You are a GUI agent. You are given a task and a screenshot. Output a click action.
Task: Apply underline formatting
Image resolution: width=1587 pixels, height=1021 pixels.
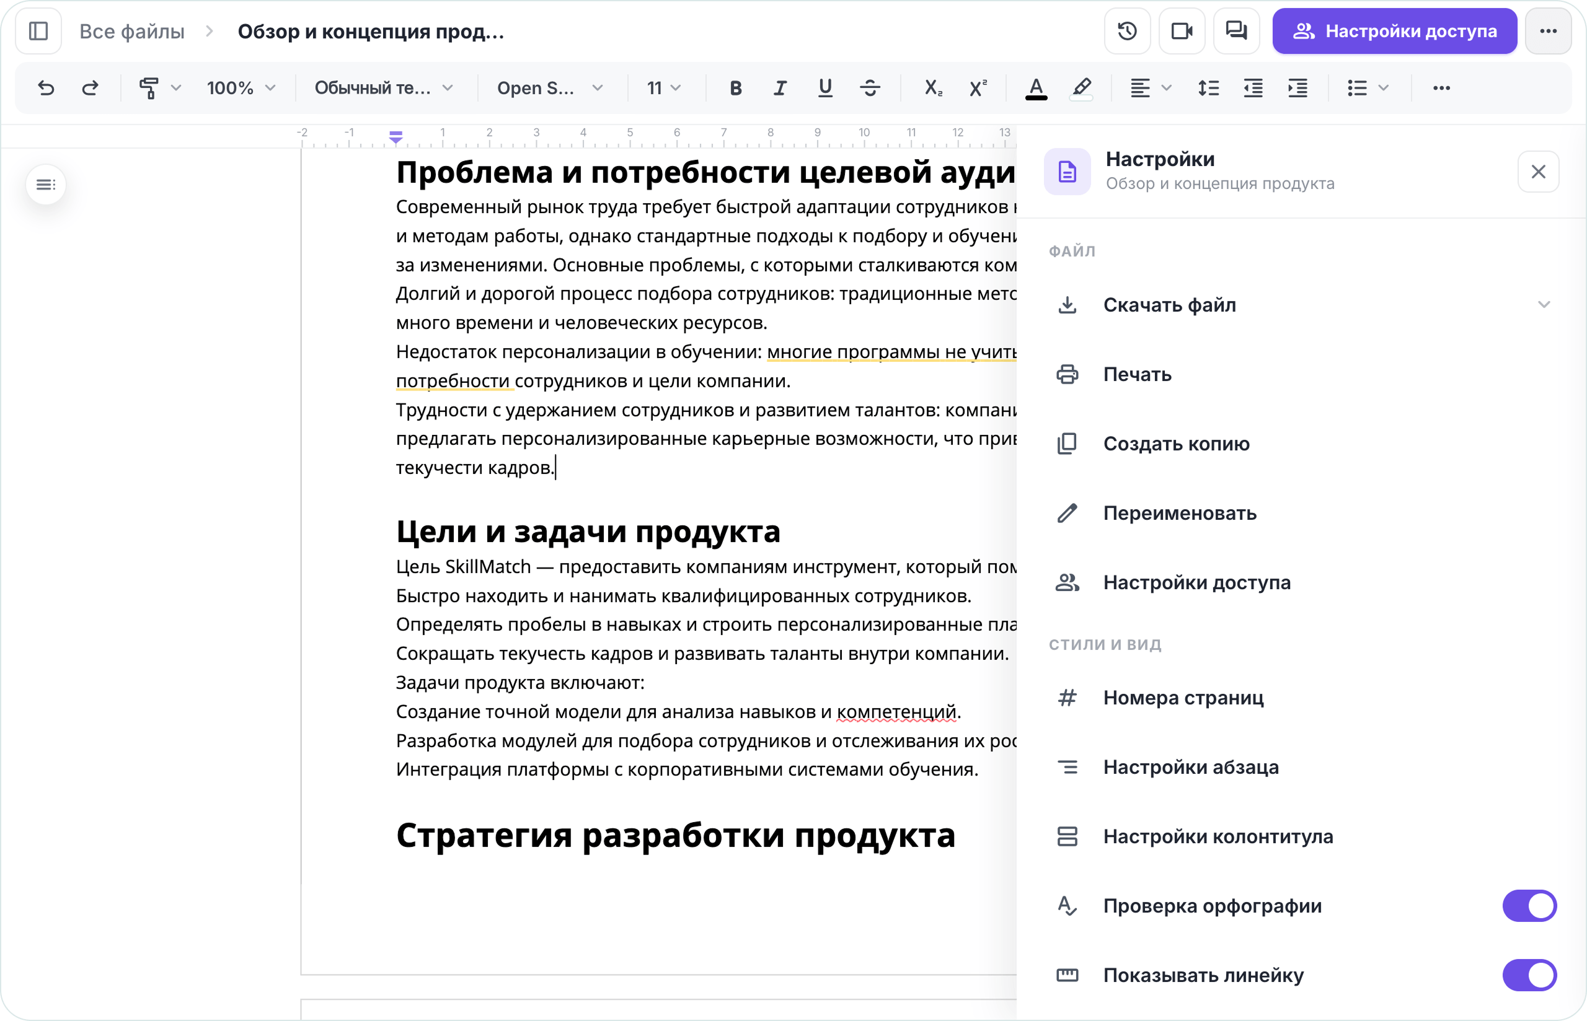tap(825, 87)
